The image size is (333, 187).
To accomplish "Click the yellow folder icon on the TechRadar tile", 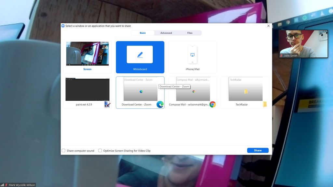I will pos(264,104).
